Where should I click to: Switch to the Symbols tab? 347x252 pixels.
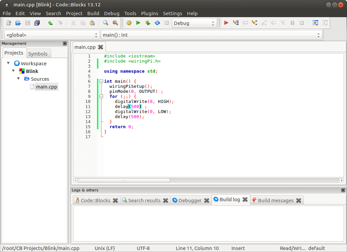[38, 54]
